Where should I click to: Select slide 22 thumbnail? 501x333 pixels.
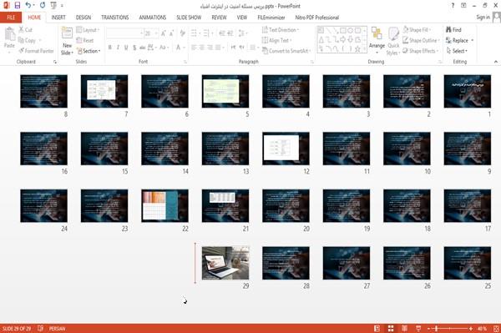pos(164,205)
